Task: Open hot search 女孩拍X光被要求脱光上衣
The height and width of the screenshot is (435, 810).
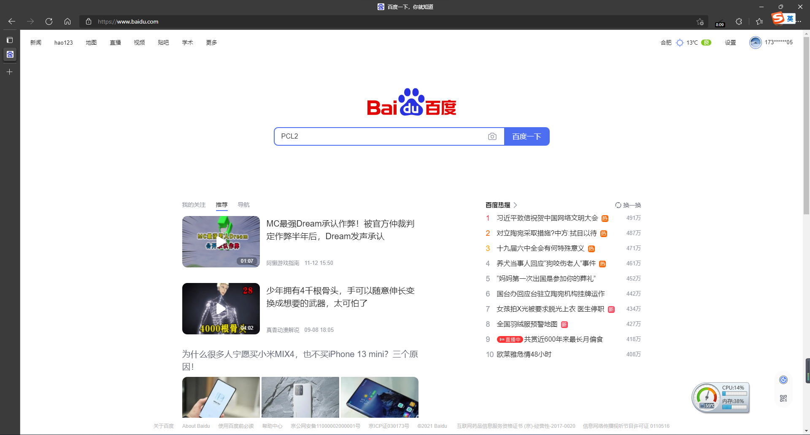Action: tap(551, 309)
